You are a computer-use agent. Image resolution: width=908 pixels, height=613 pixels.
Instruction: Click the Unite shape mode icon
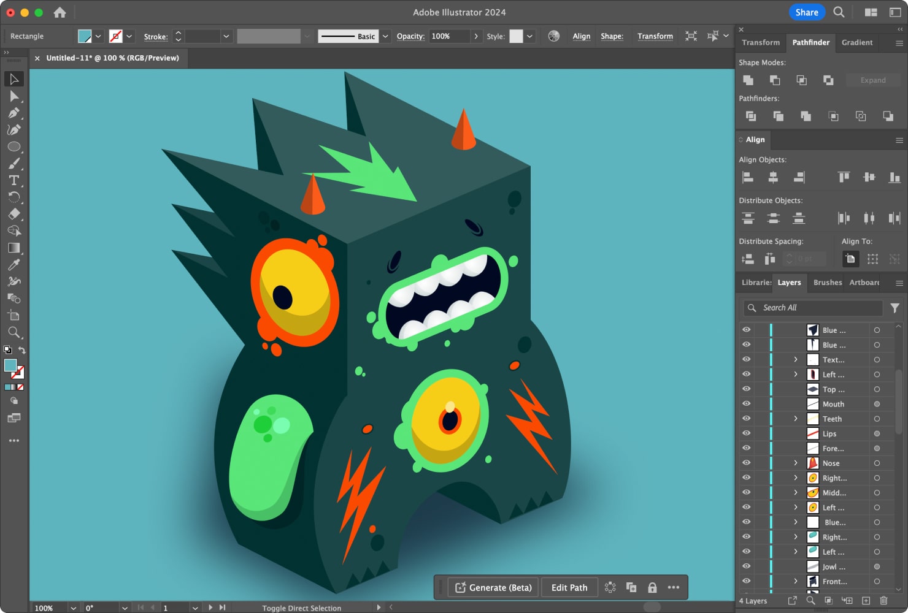[x=748, y=80]
